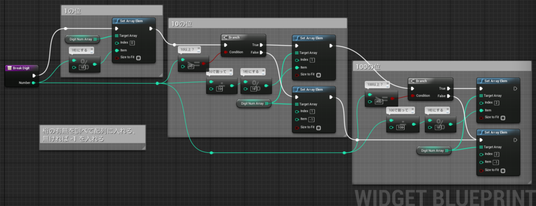Click the Index 2 field of the 100の位 Set Array Elem fed by True
This screenshot has width=536, height=206.
pos(496,103)
